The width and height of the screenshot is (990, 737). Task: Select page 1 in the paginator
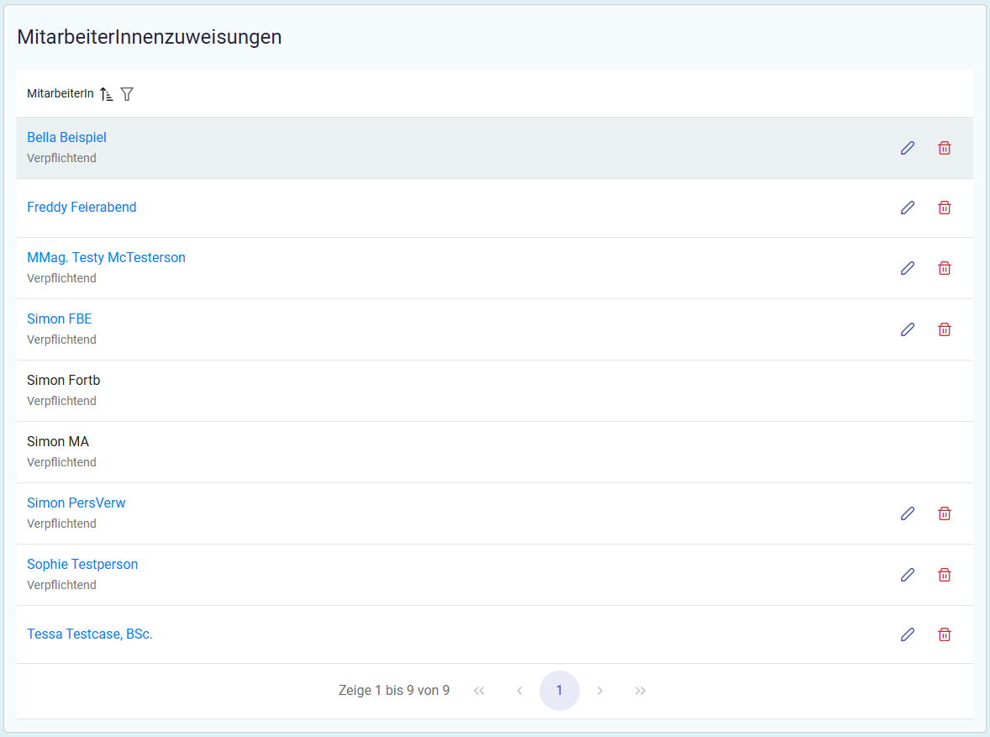click(x=559, y=691)
